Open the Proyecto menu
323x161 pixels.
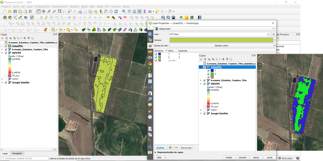(x=6, y=6)
